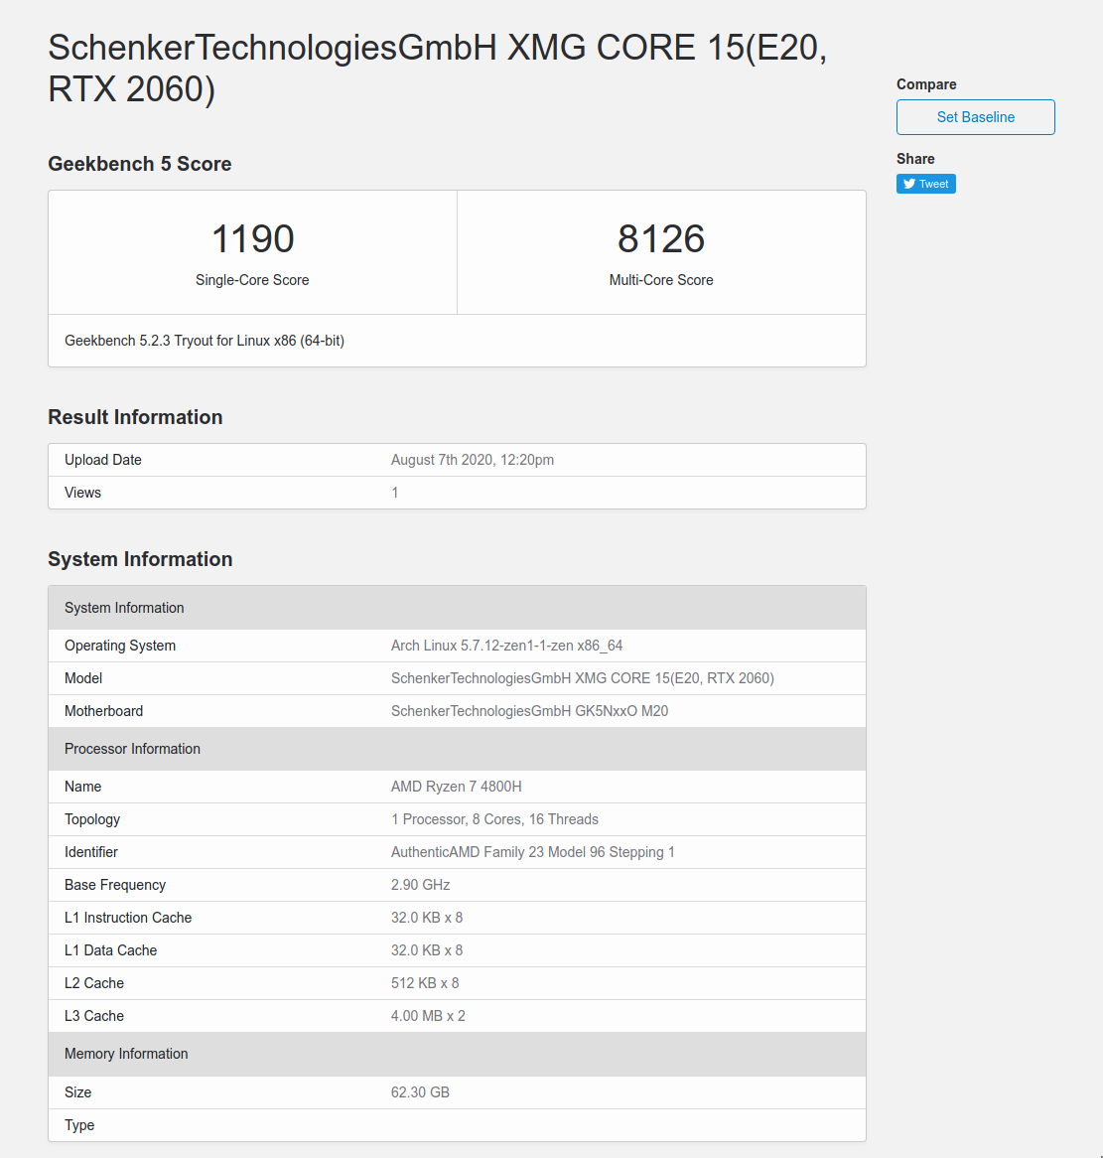The height and width of the screenshot is (1158, 1103).
Task: Click the Topology row label
Action: tap(92, 819)
